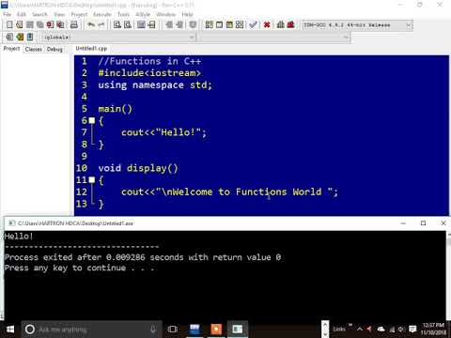Open the (globals) class dropdown
The height and width of the screenshot is (338, 451).
pos(118,38)
